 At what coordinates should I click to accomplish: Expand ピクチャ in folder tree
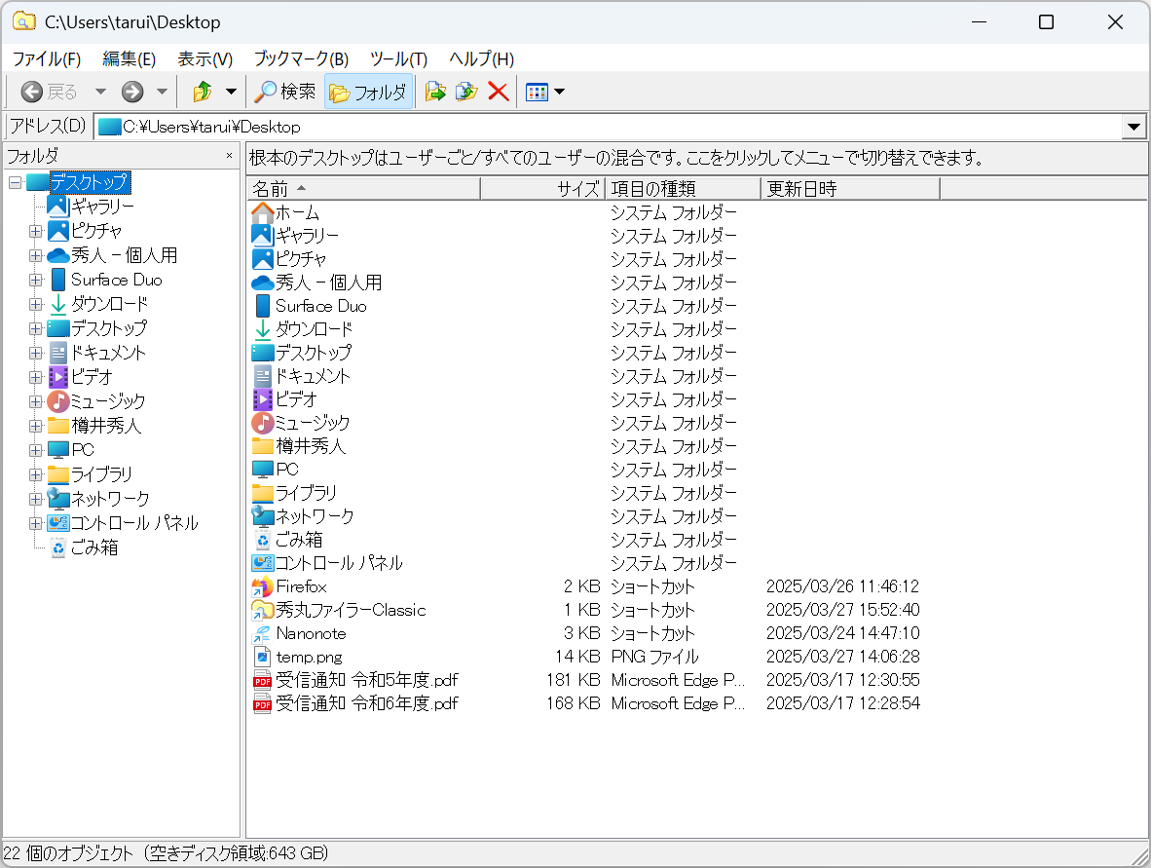click(x=35, y=231)
